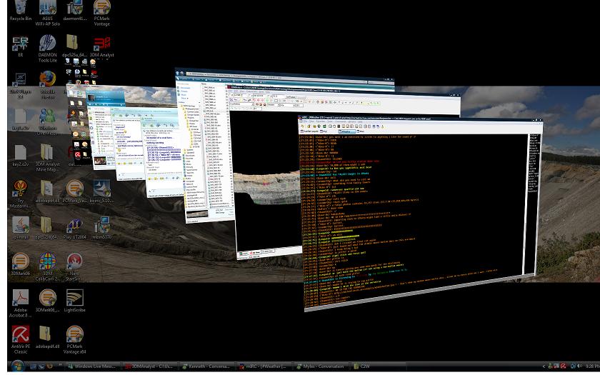Launch the 3DM Analyst shortcut
Screen dimensions: 600x375
pyautogui.click(x=101, y=47)
